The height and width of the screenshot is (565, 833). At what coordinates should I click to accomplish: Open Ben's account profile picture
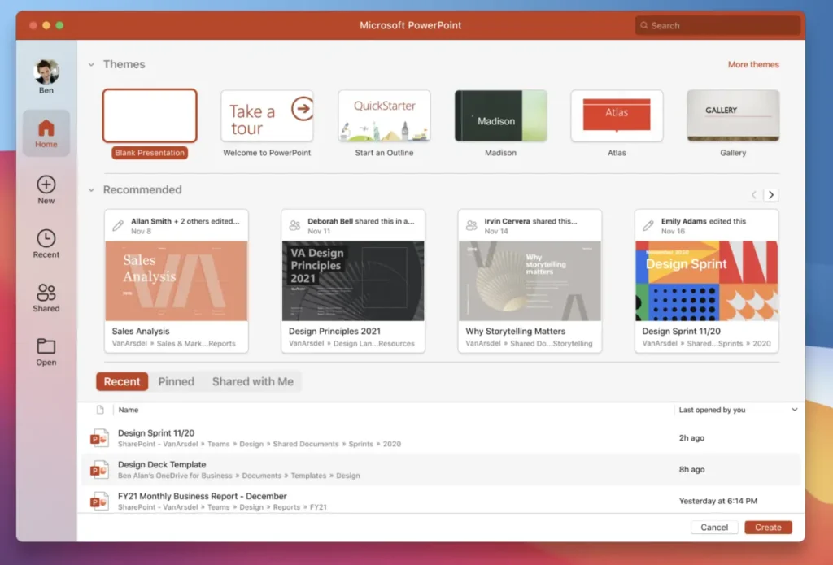coord(46,72)
